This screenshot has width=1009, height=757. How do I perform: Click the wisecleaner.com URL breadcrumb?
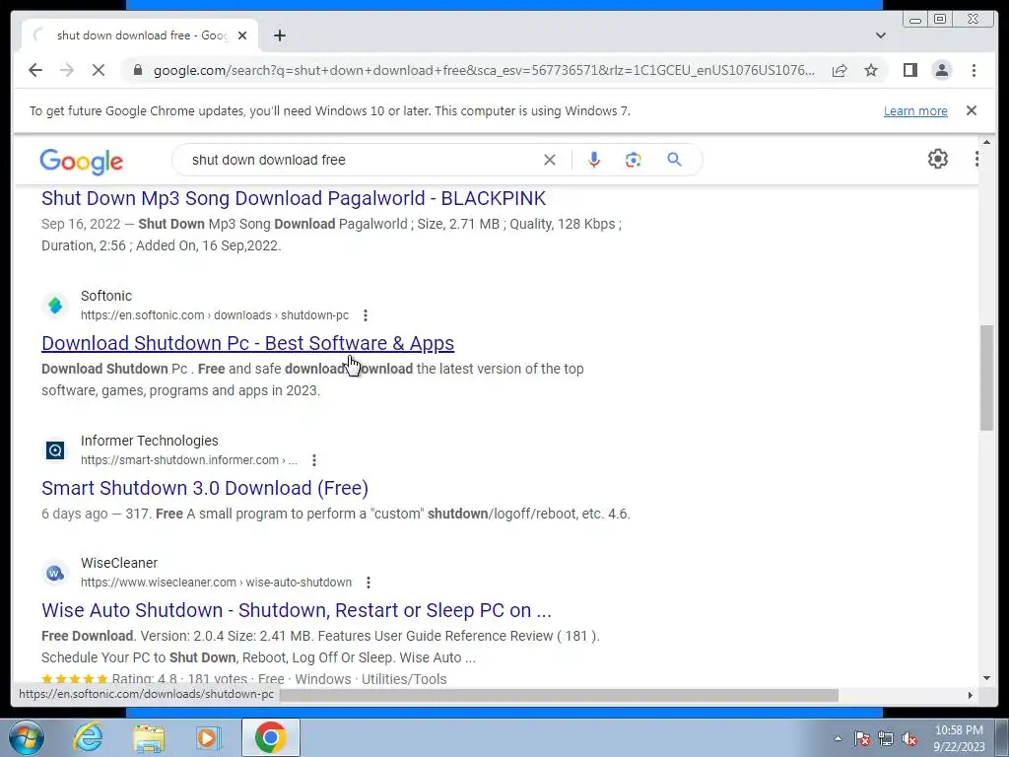tap(216, 583)
